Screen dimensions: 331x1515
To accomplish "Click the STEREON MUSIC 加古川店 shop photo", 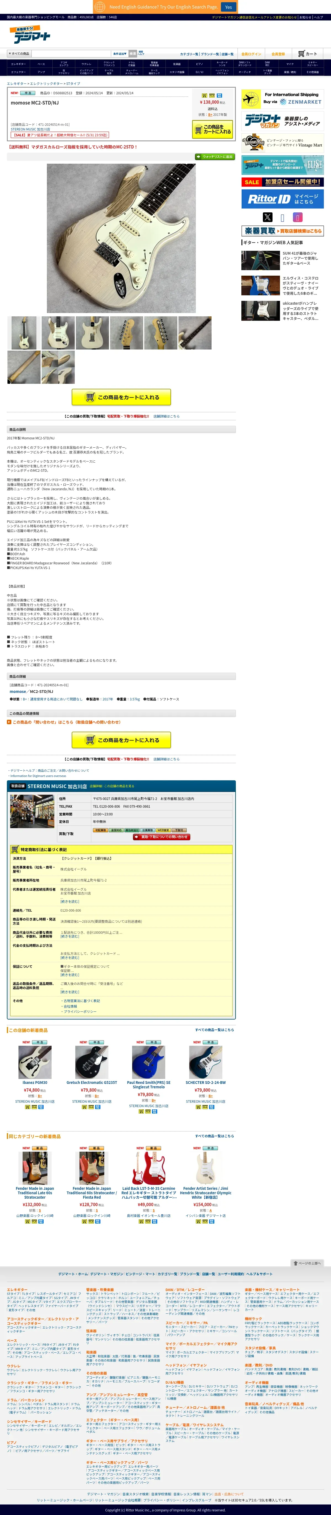I will pos(32,811).
